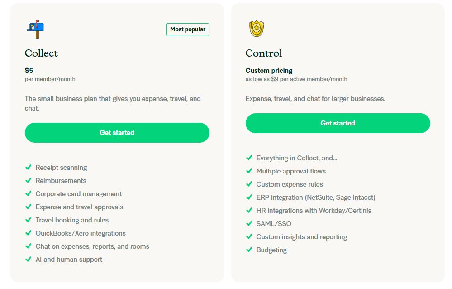Image resolution: width=452 pixels, height=289 pixels.
Task: Click the checkmark beside SAML/SSO
Action: point(249,224)
